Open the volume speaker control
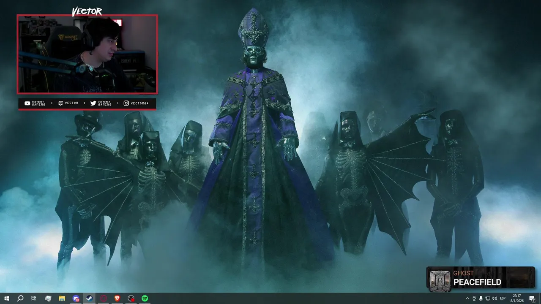Image resolution: width=541 pixels, height=304 pixels. pyautogui.click(x=495, y=299)
